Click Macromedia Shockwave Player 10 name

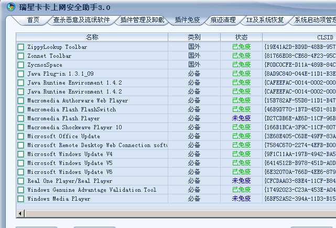[x=74, y=127]
